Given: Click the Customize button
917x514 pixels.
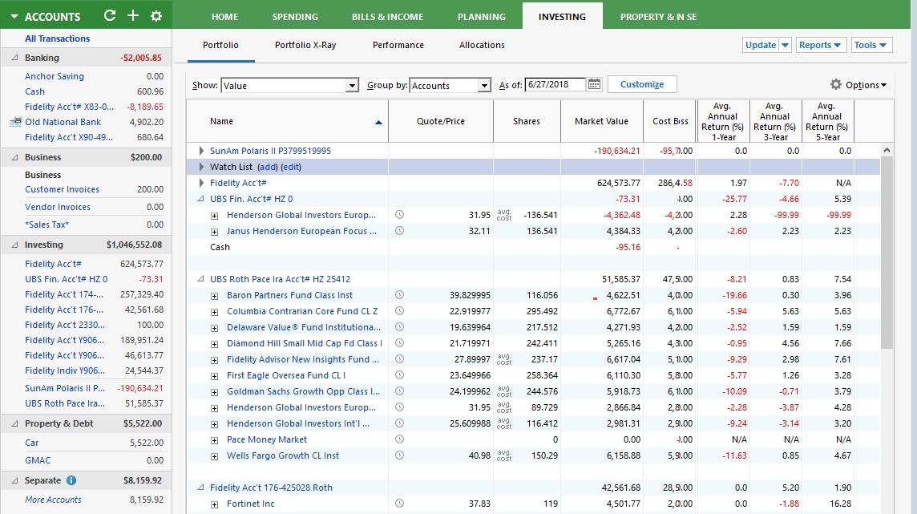Looking at the screenshot, I should click(x=642, y=84).
